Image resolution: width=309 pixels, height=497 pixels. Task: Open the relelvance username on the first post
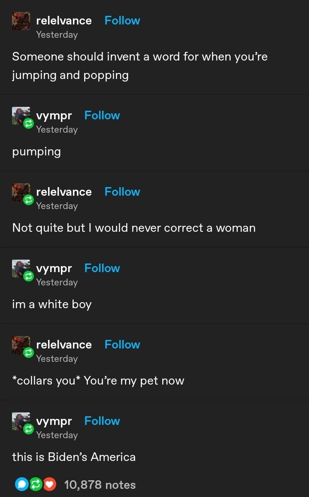coord(64,21)
